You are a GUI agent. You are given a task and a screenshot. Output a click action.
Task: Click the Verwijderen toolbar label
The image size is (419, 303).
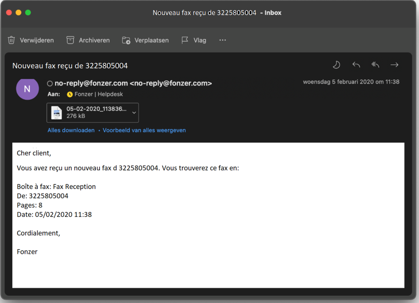pyautogui.click(x=37, y=40)
